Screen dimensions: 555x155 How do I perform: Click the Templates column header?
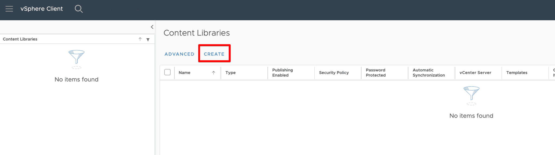coord(517,73)
